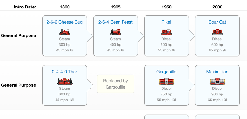Open the 2-6-4 Bean Feast link
Screen dimensions: 247x119
coord(115,22)
